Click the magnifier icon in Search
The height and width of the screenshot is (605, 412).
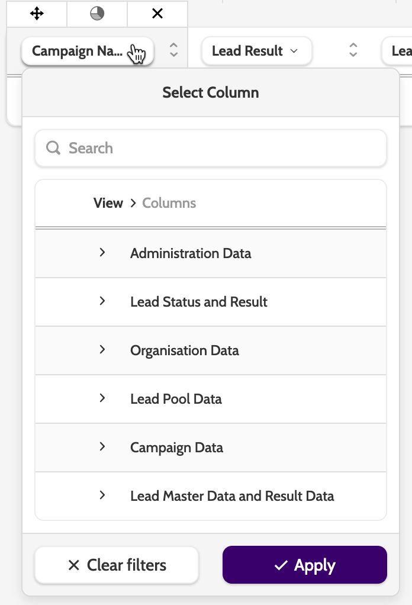pyautogui.click(x=53, y=148)
